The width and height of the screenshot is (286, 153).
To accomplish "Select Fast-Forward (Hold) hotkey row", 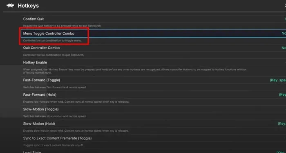I will (154, 95).
